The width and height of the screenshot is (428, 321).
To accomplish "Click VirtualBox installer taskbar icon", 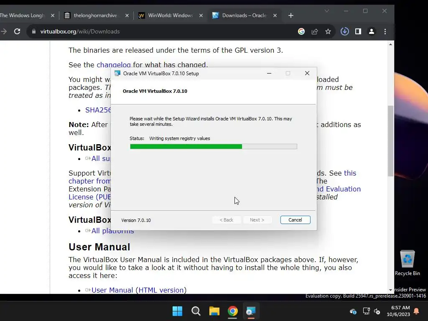I will [251, 311].
